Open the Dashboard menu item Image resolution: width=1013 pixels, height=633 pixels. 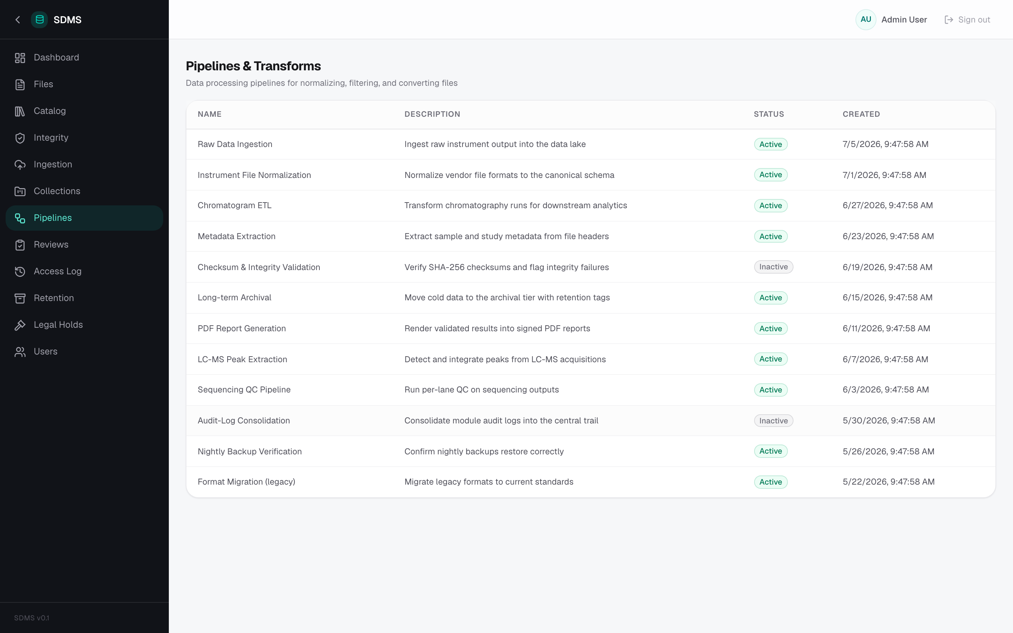click(x=84, y=58)
